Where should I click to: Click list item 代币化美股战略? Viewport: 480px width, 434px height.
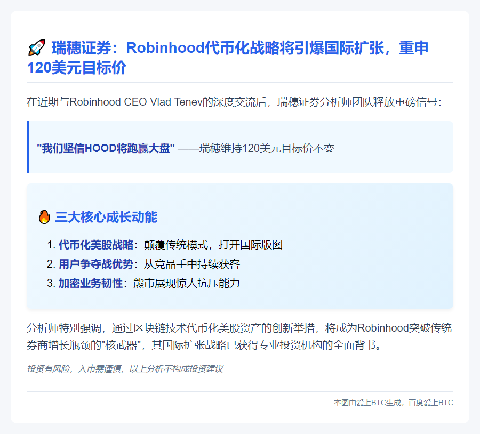click(x=96, y=245)
